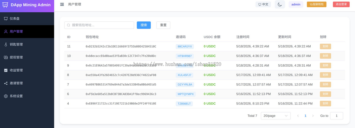355x128 pixels.
Task: Click the key icon beside 钥匙管理
Action: (6, 44)
